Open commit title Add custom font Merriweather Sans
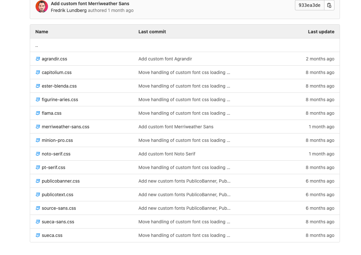 tap(90, 4)
